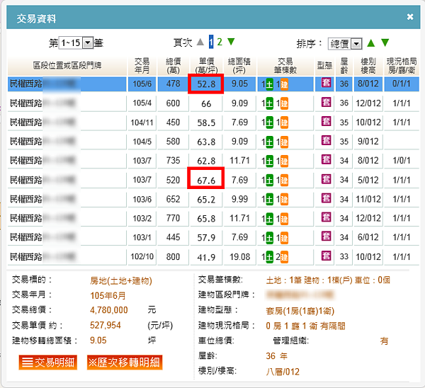
Task: Click the 單價(萬/坪) column header
Action: [x=206, y=66]
